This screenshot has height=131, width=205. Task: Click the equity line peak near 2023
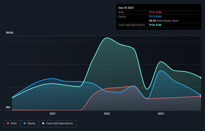tap(161, 71)
